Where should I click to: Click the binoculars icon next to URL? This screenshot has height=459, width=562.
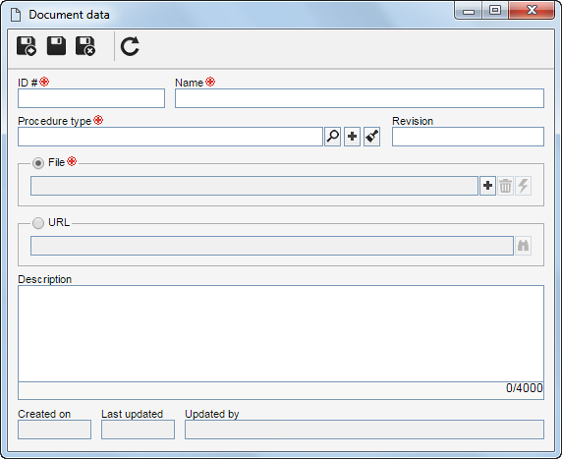(x=524, y=246)
